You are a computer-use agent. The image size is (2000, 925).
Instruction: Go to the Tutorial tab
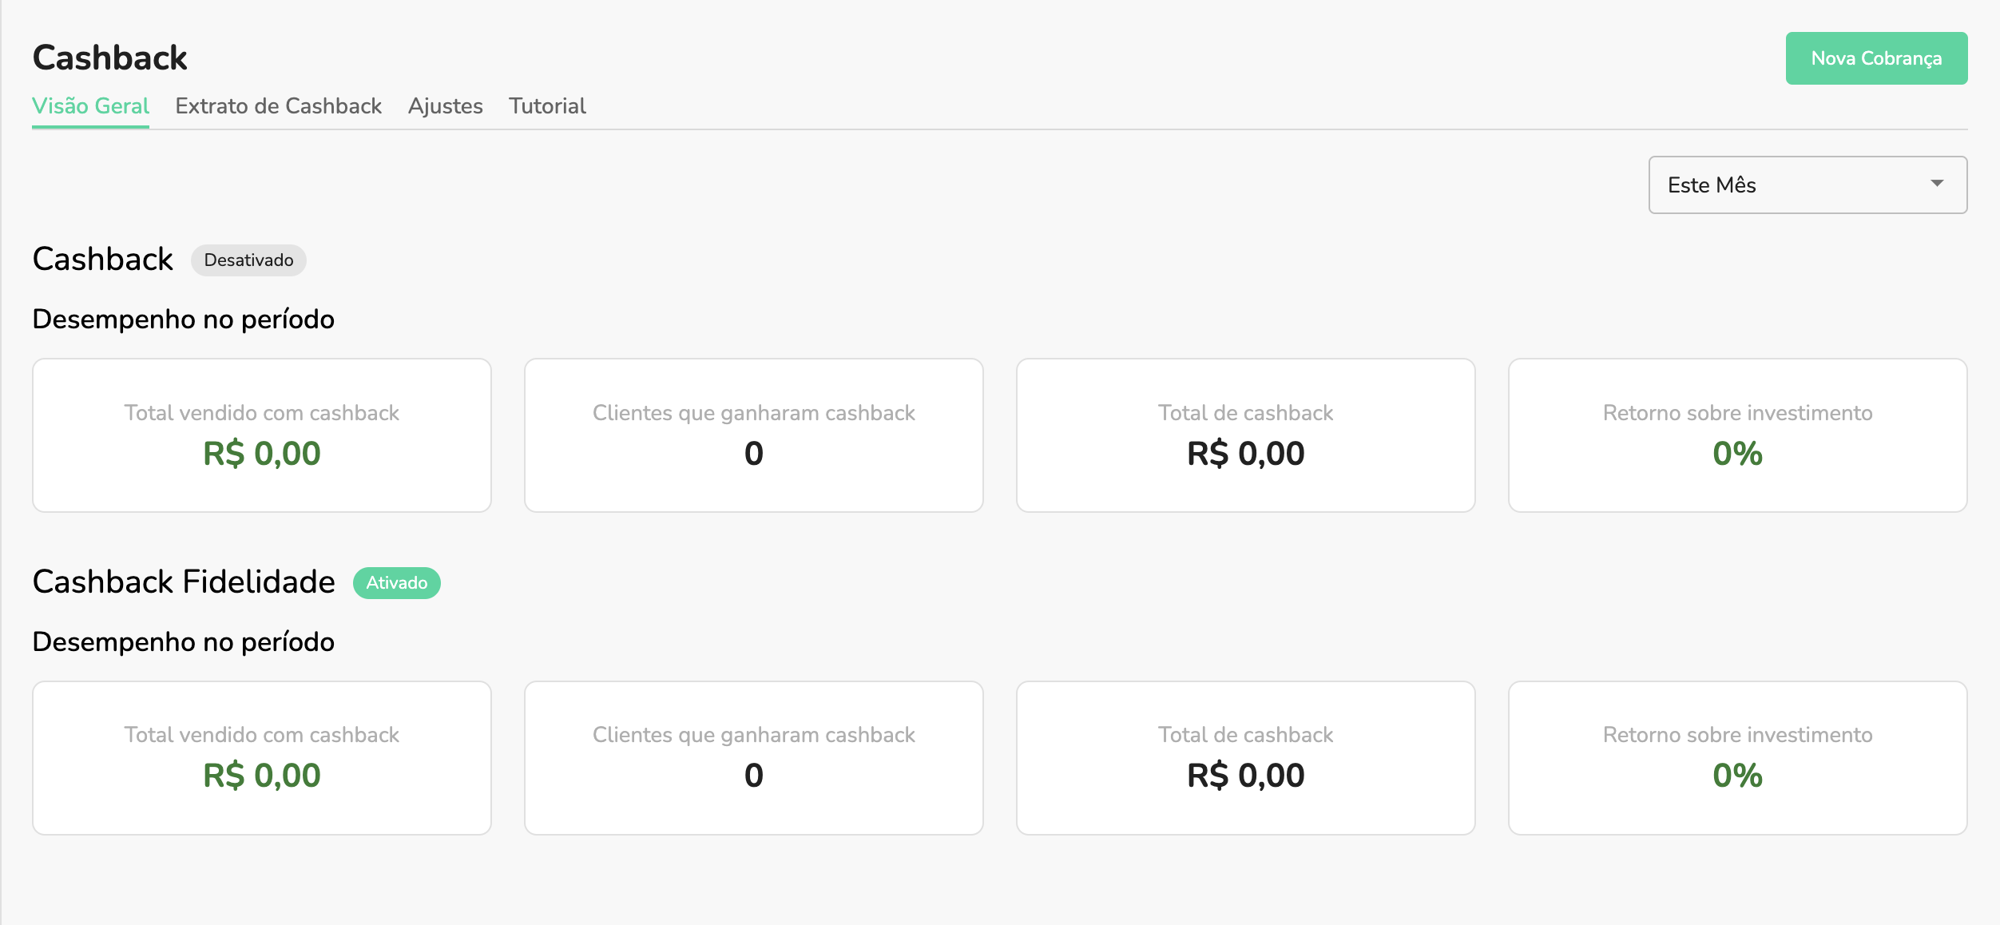[547, 105]
